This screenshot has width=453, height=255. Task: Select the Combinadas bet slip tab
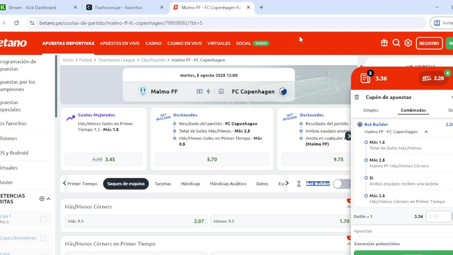[413, 110]
